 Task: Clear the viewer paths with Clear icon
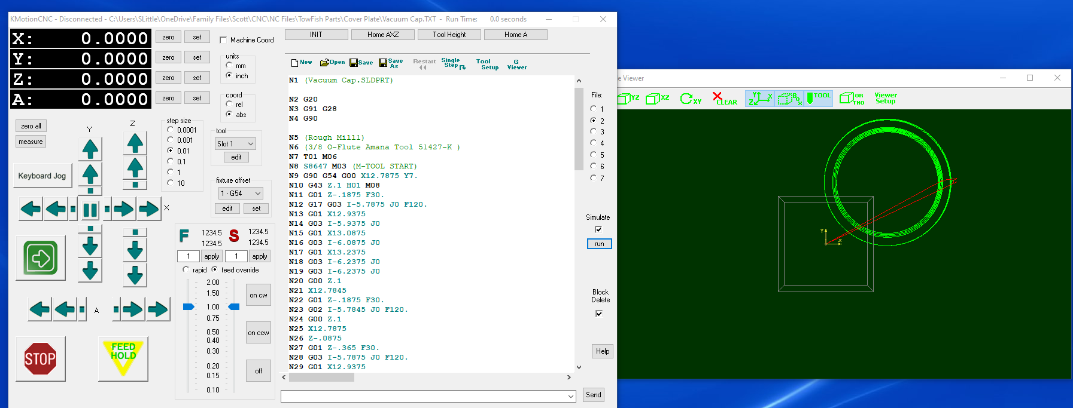coord(724,99)
